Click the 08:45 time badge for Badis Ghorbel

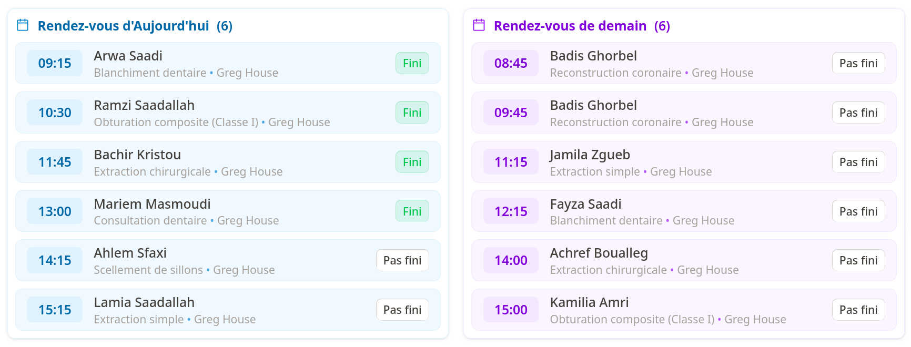pyautogui.click(x=511, y=63)
